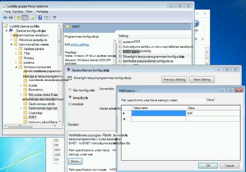
Task: Click the Back arrow toolbar icon
Action: 5,18
